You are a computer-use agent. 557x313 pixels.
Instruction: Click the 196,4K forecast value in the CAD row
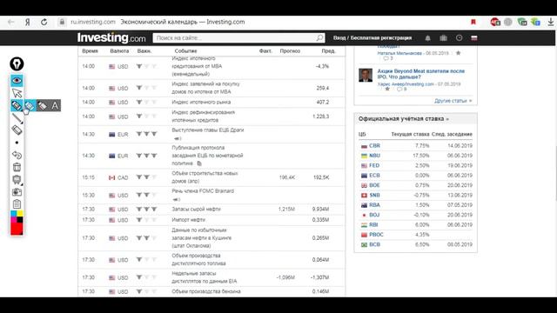click(x=287, y=177)
